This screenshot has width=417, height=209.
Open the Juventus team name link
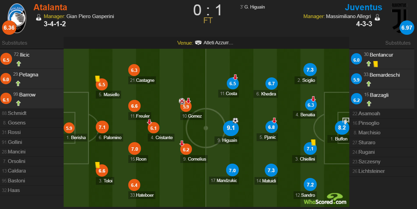(x=364, y=7)
